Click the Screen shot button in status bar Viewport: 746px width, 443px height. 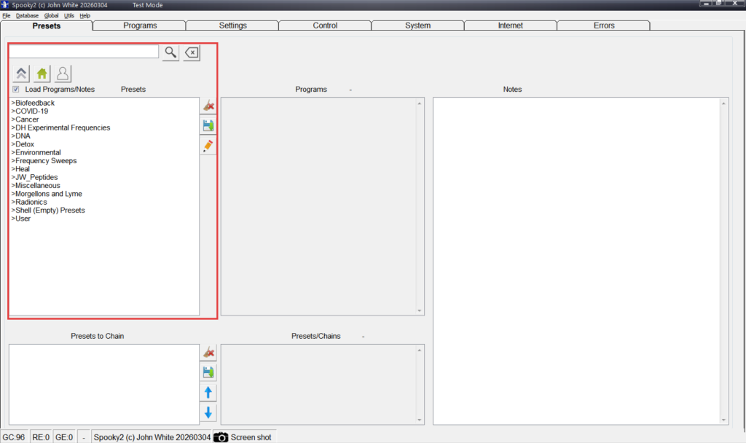pyautogui.click(x=243, y=437)
